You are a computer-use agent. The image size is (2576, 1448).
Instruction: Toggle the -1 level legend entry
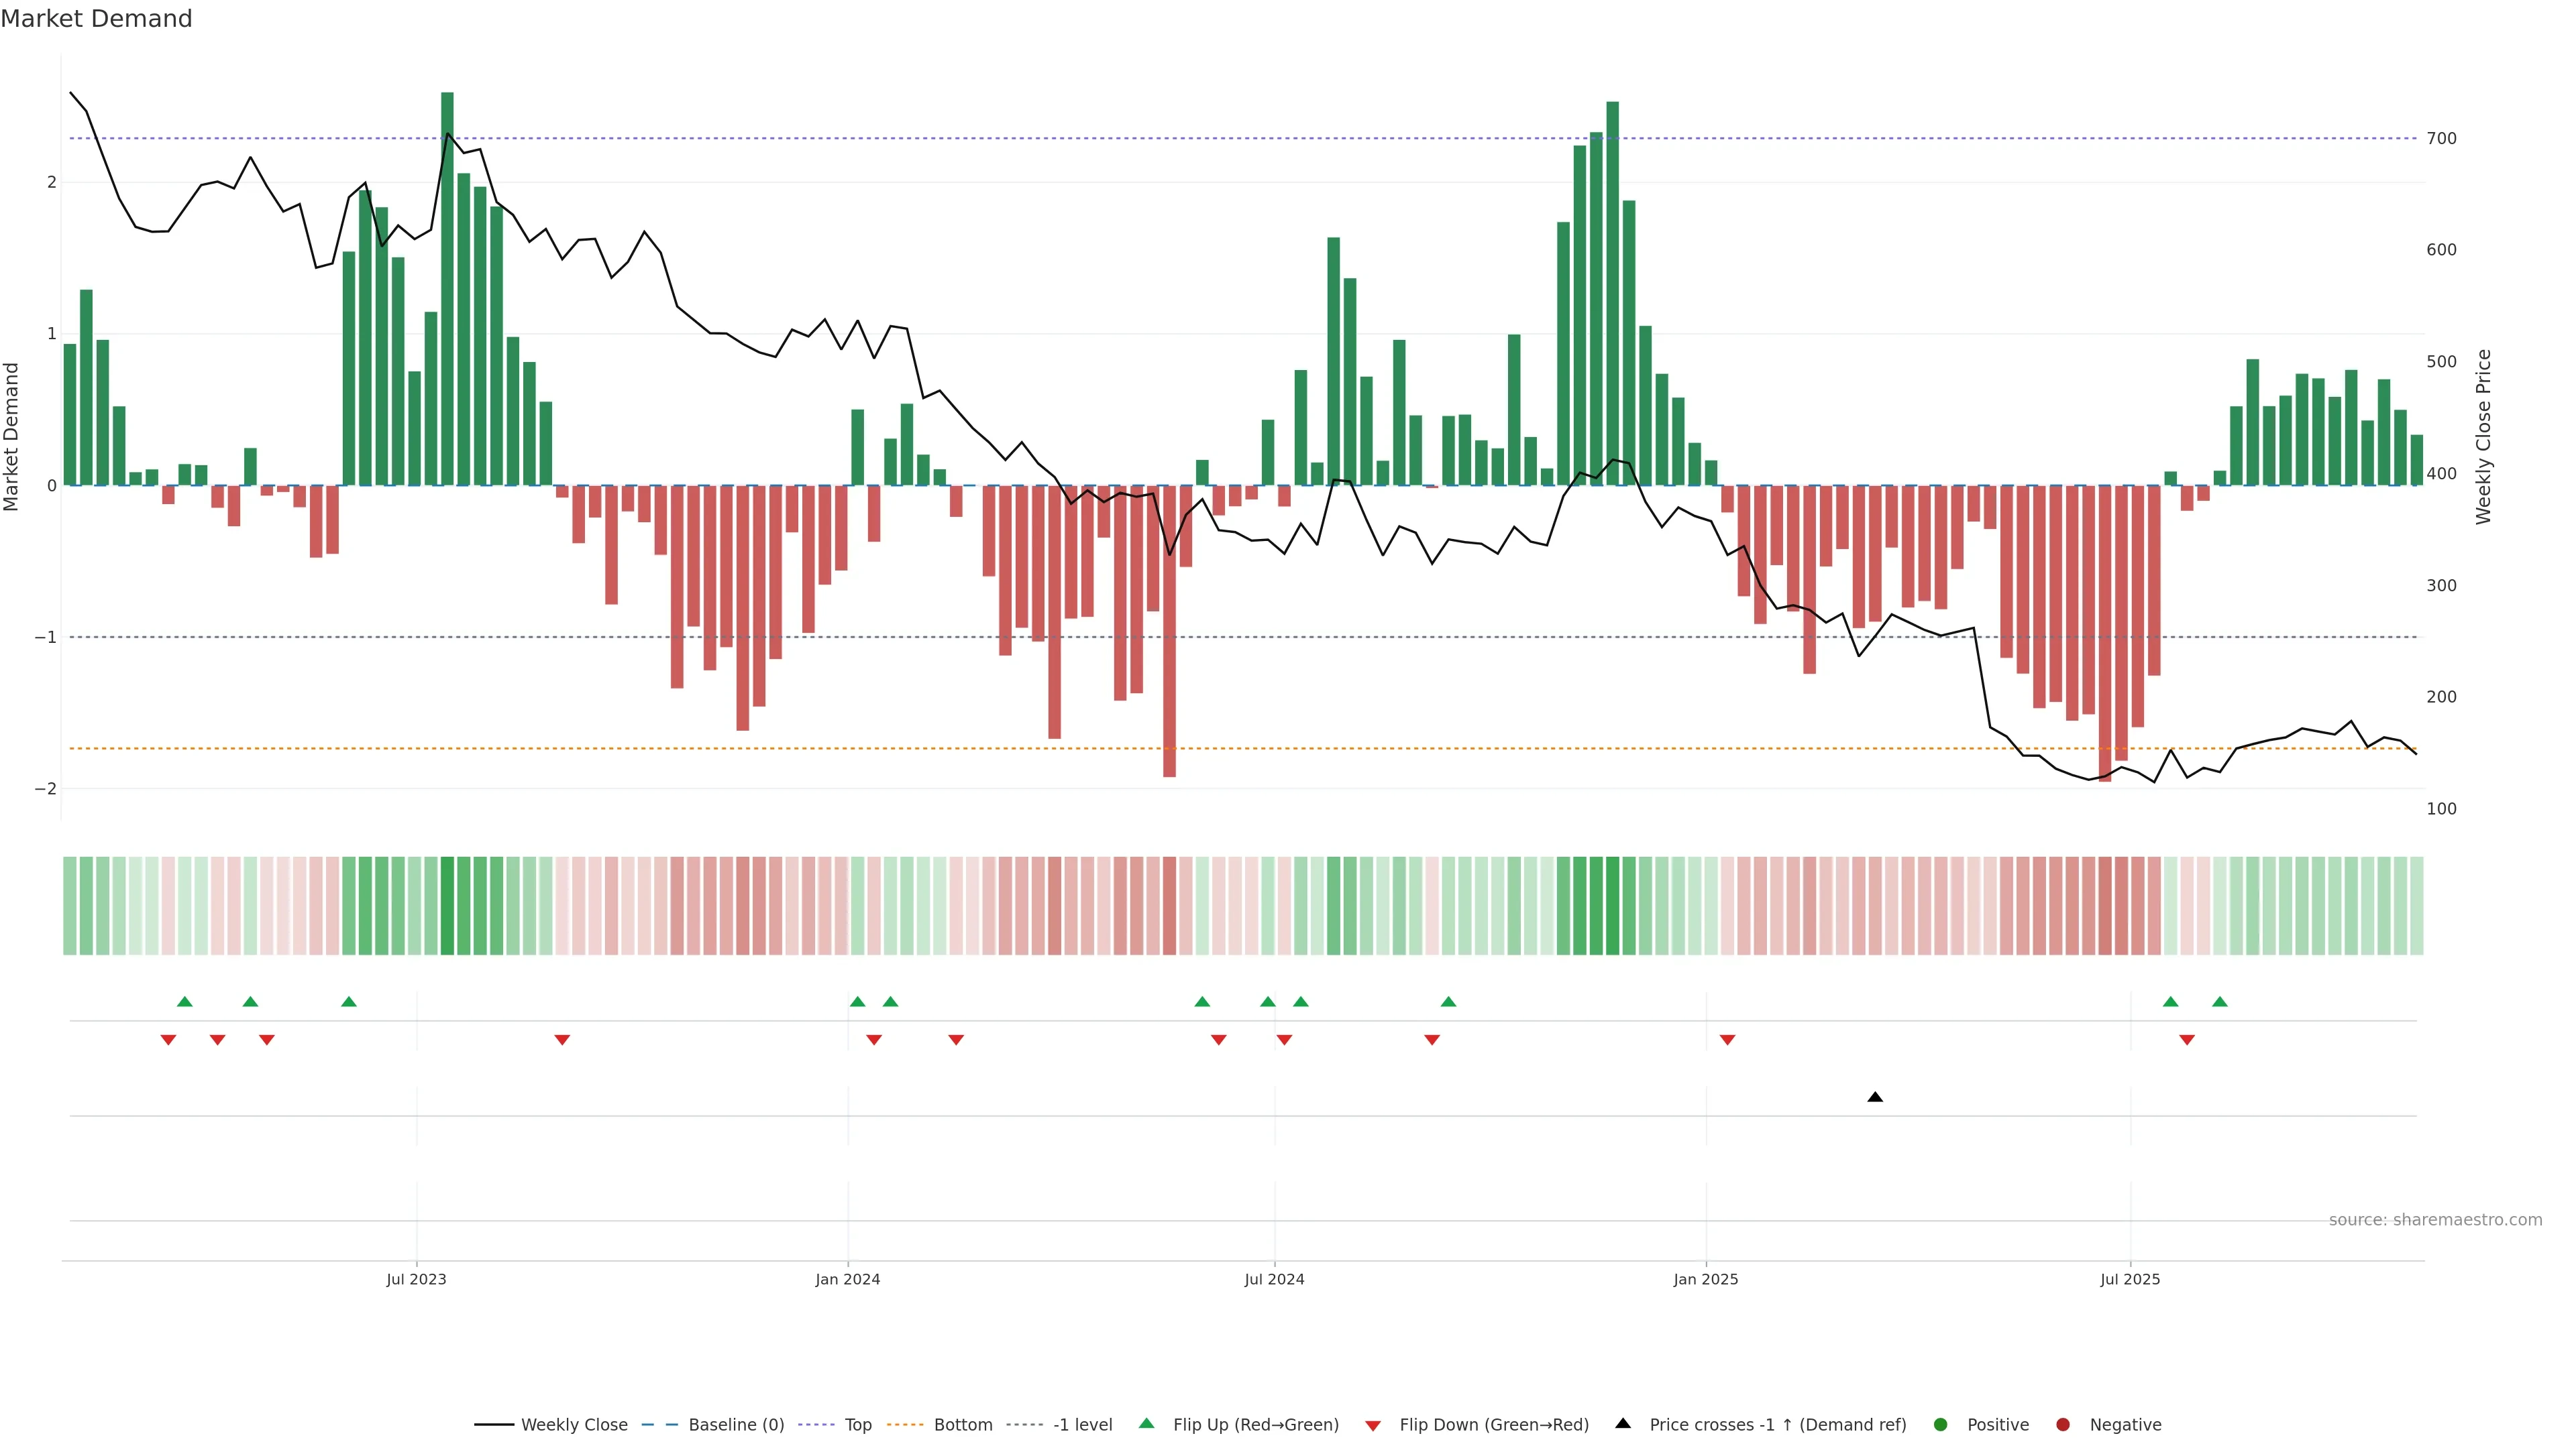pyautogui.click(x=1082, y=1425)
